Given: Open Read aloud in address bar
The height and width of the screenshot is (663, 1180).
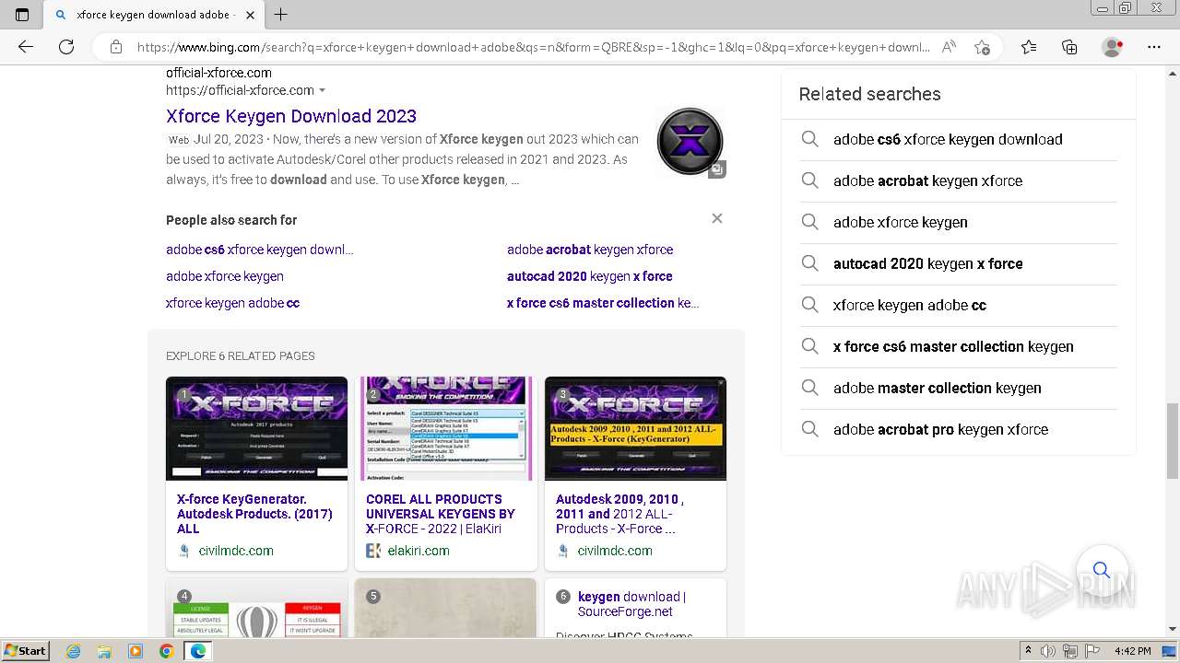Looking at the screenshot, I should 949,47.
